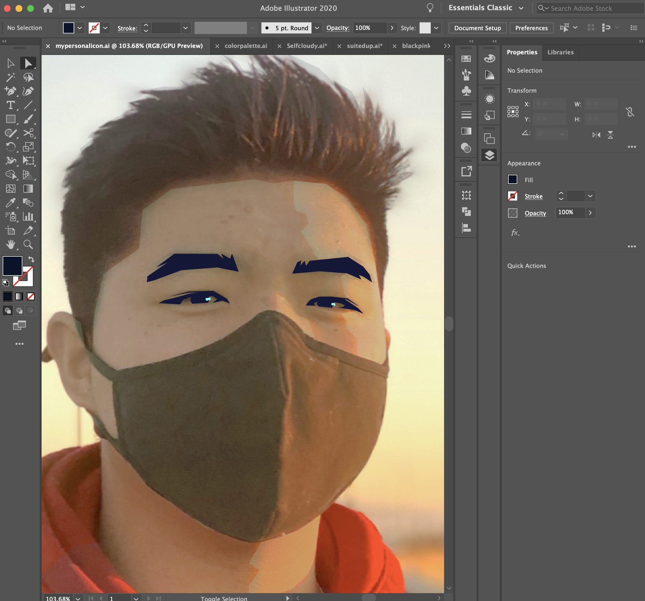Open the Stroke panel link in Appearance

tap(533, 196)
